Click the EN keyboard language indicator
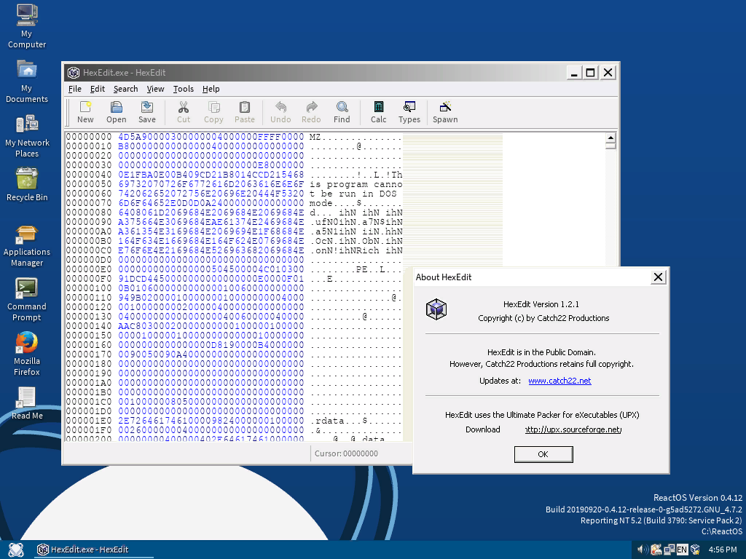 682,550
